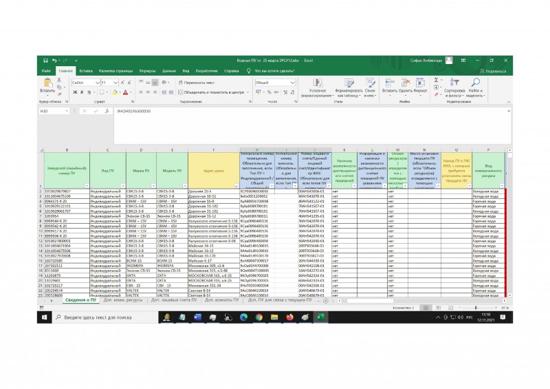Toggle bottom vertical alignment
Screen dimensions: 550x389
tap(155, 83)
